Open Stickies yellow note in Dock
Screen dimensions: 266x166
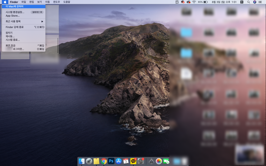tap(96, 161)
